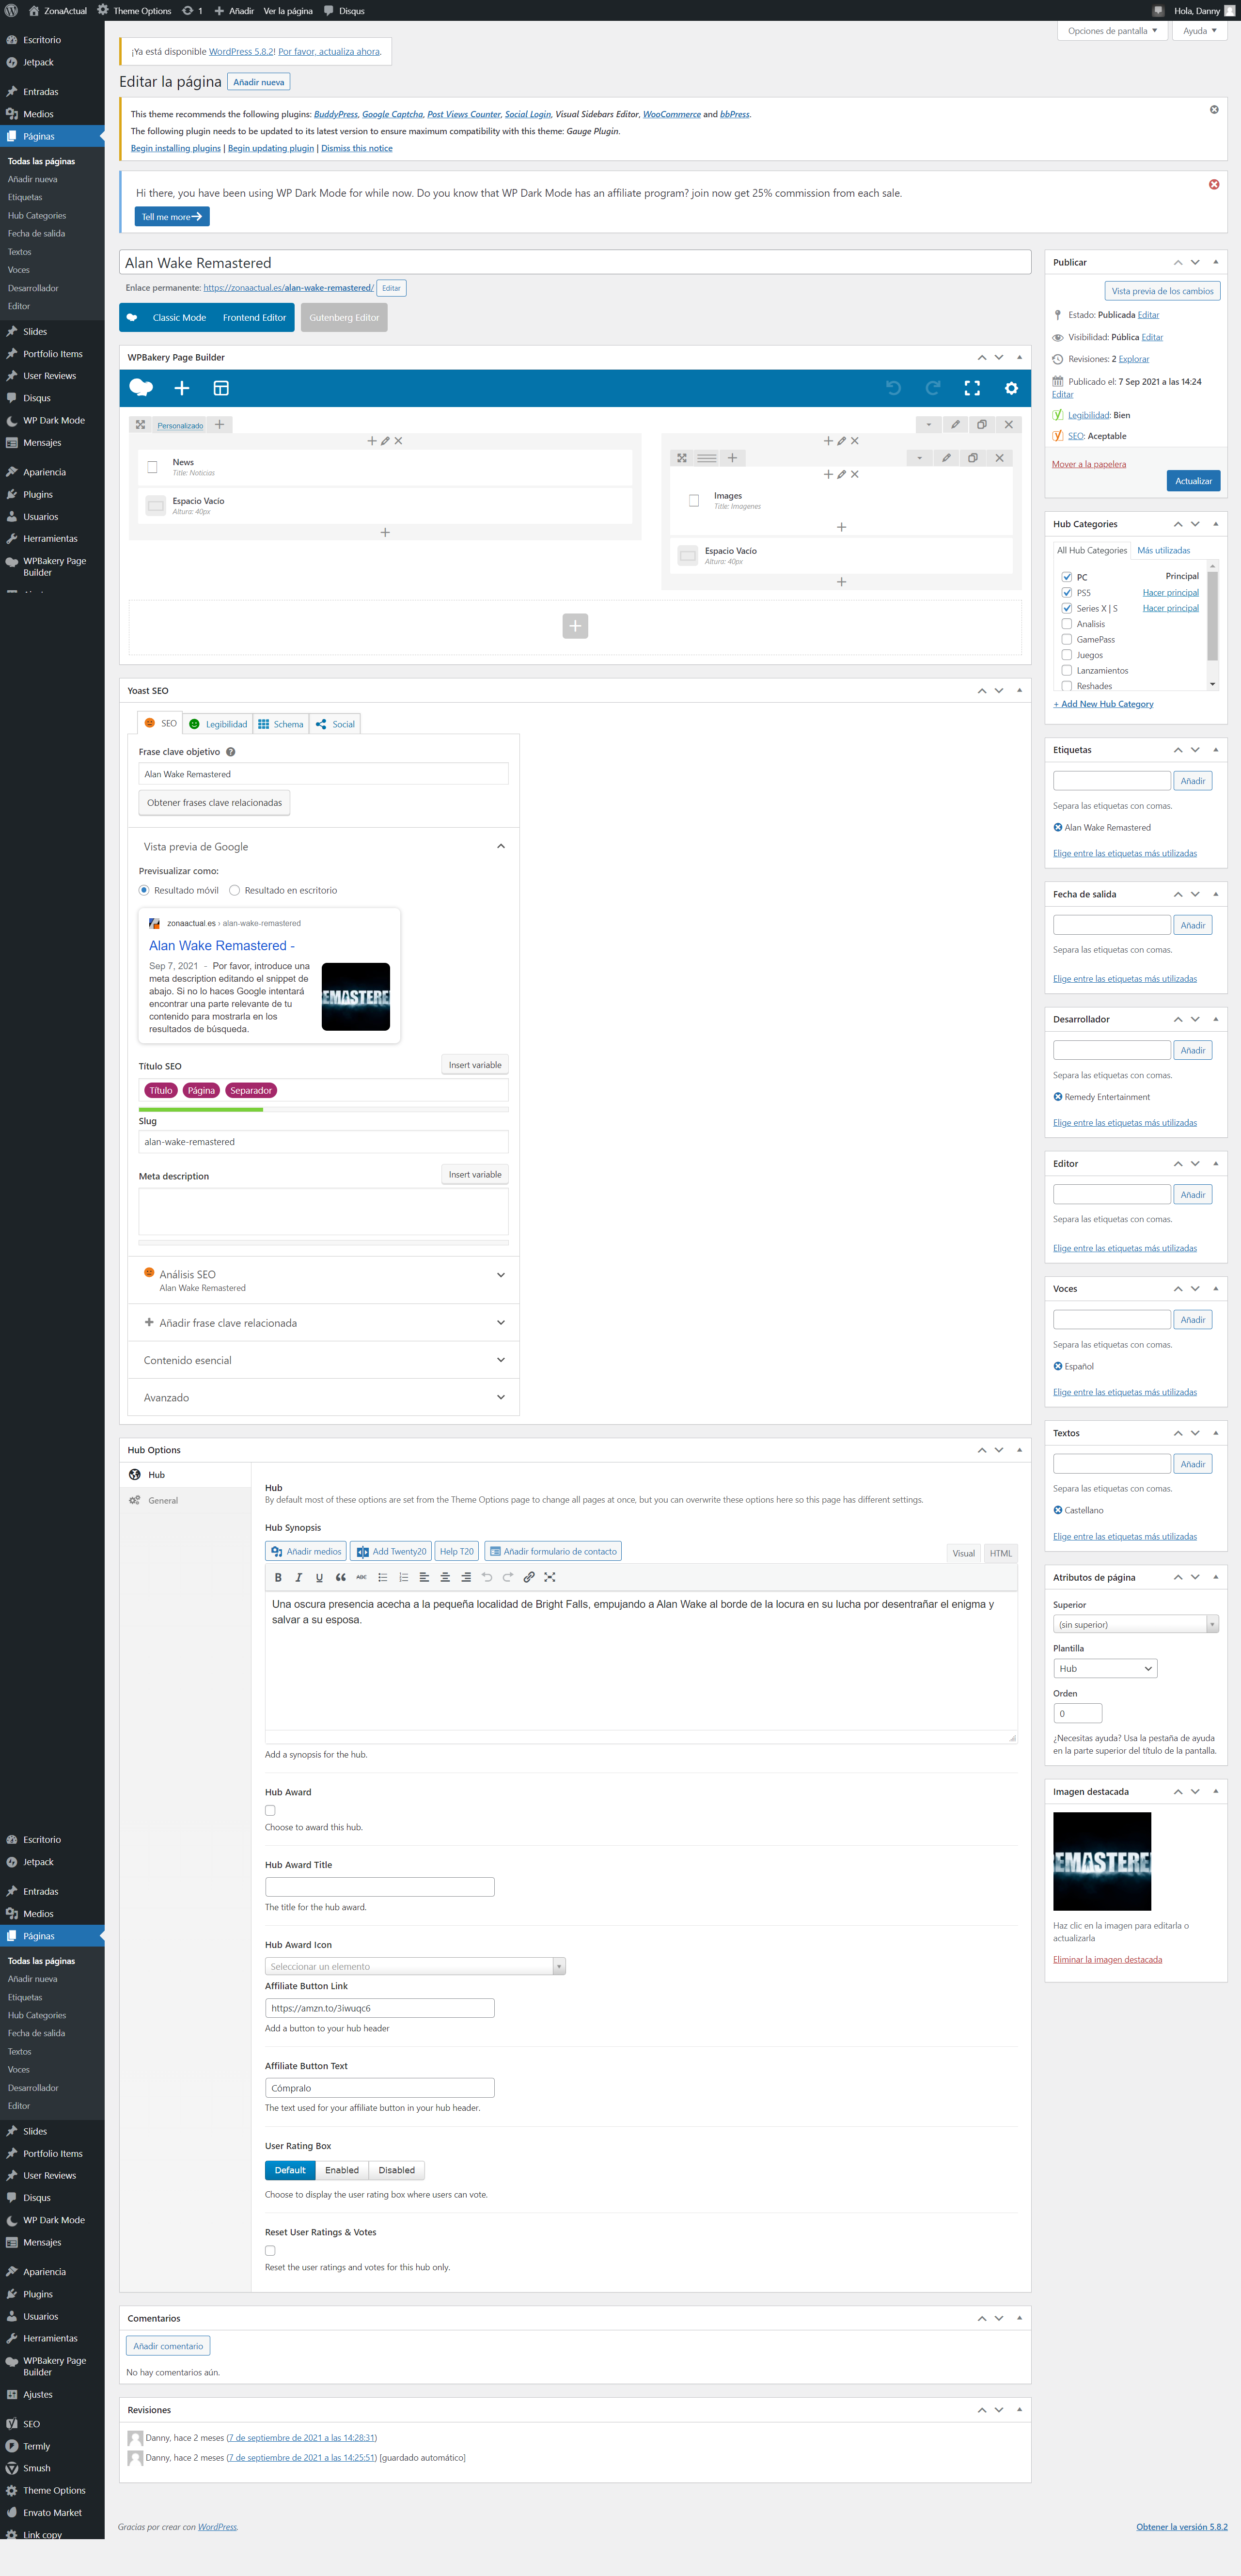
Task: Click WPBakery add element plus icon
Action: click(x=182, y=388)
